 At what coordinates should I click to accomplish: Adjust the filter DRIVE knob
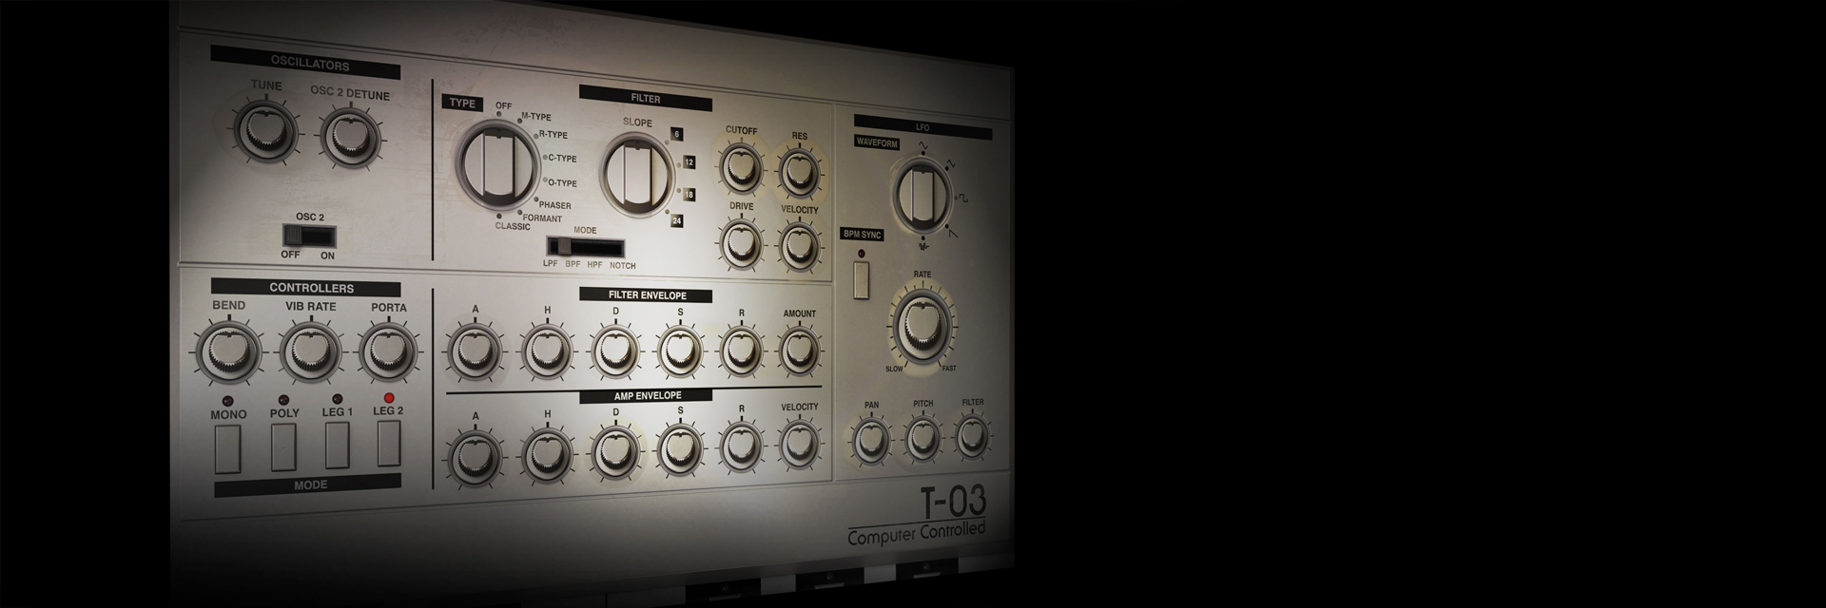(x=741, y=242)
